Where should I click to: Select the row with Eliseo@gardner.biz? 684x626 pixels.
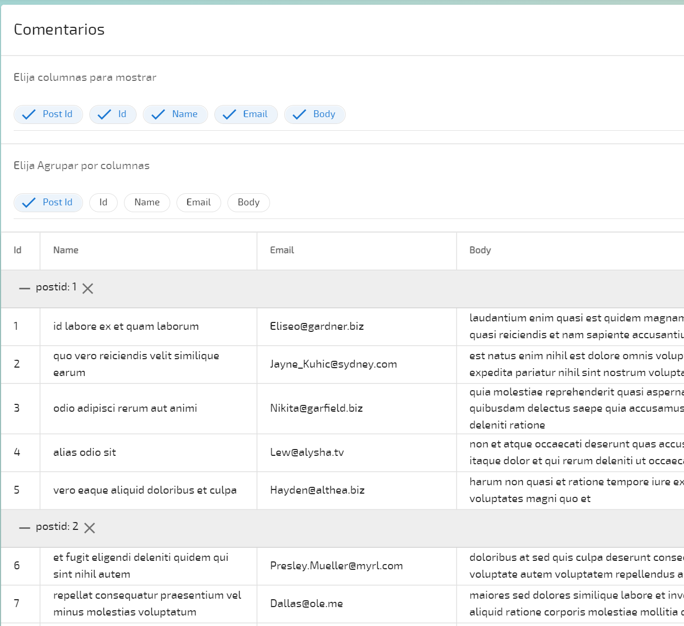(x=317, y=327)
